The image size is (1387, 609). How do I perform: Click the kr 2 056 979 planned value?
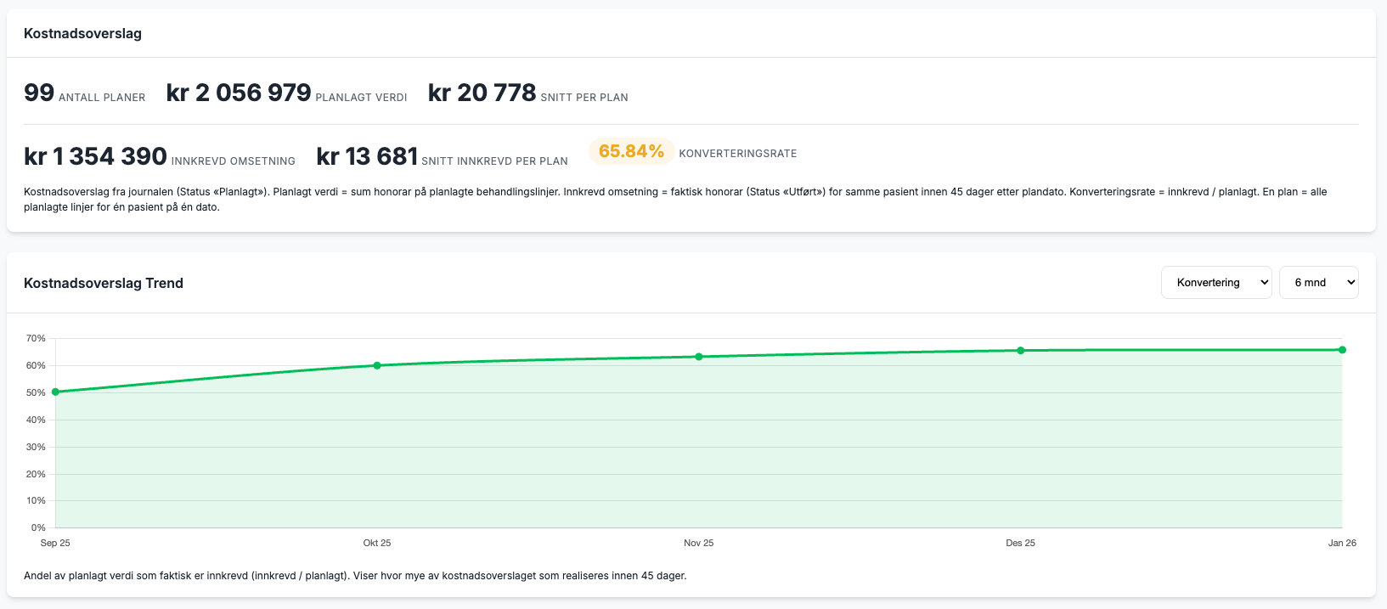(x=239, y=93)
